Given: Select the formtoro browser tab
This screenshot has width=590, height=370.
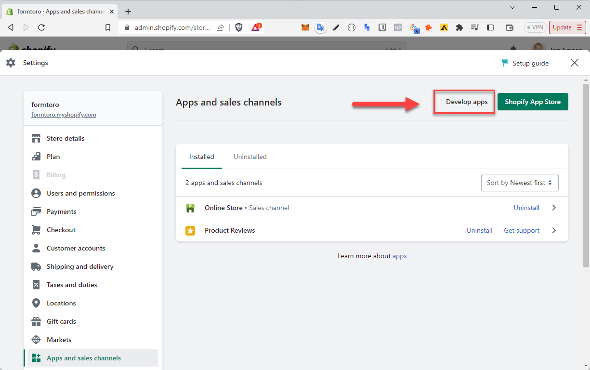Looking at the screenshot, I should [x=60, y=12].
